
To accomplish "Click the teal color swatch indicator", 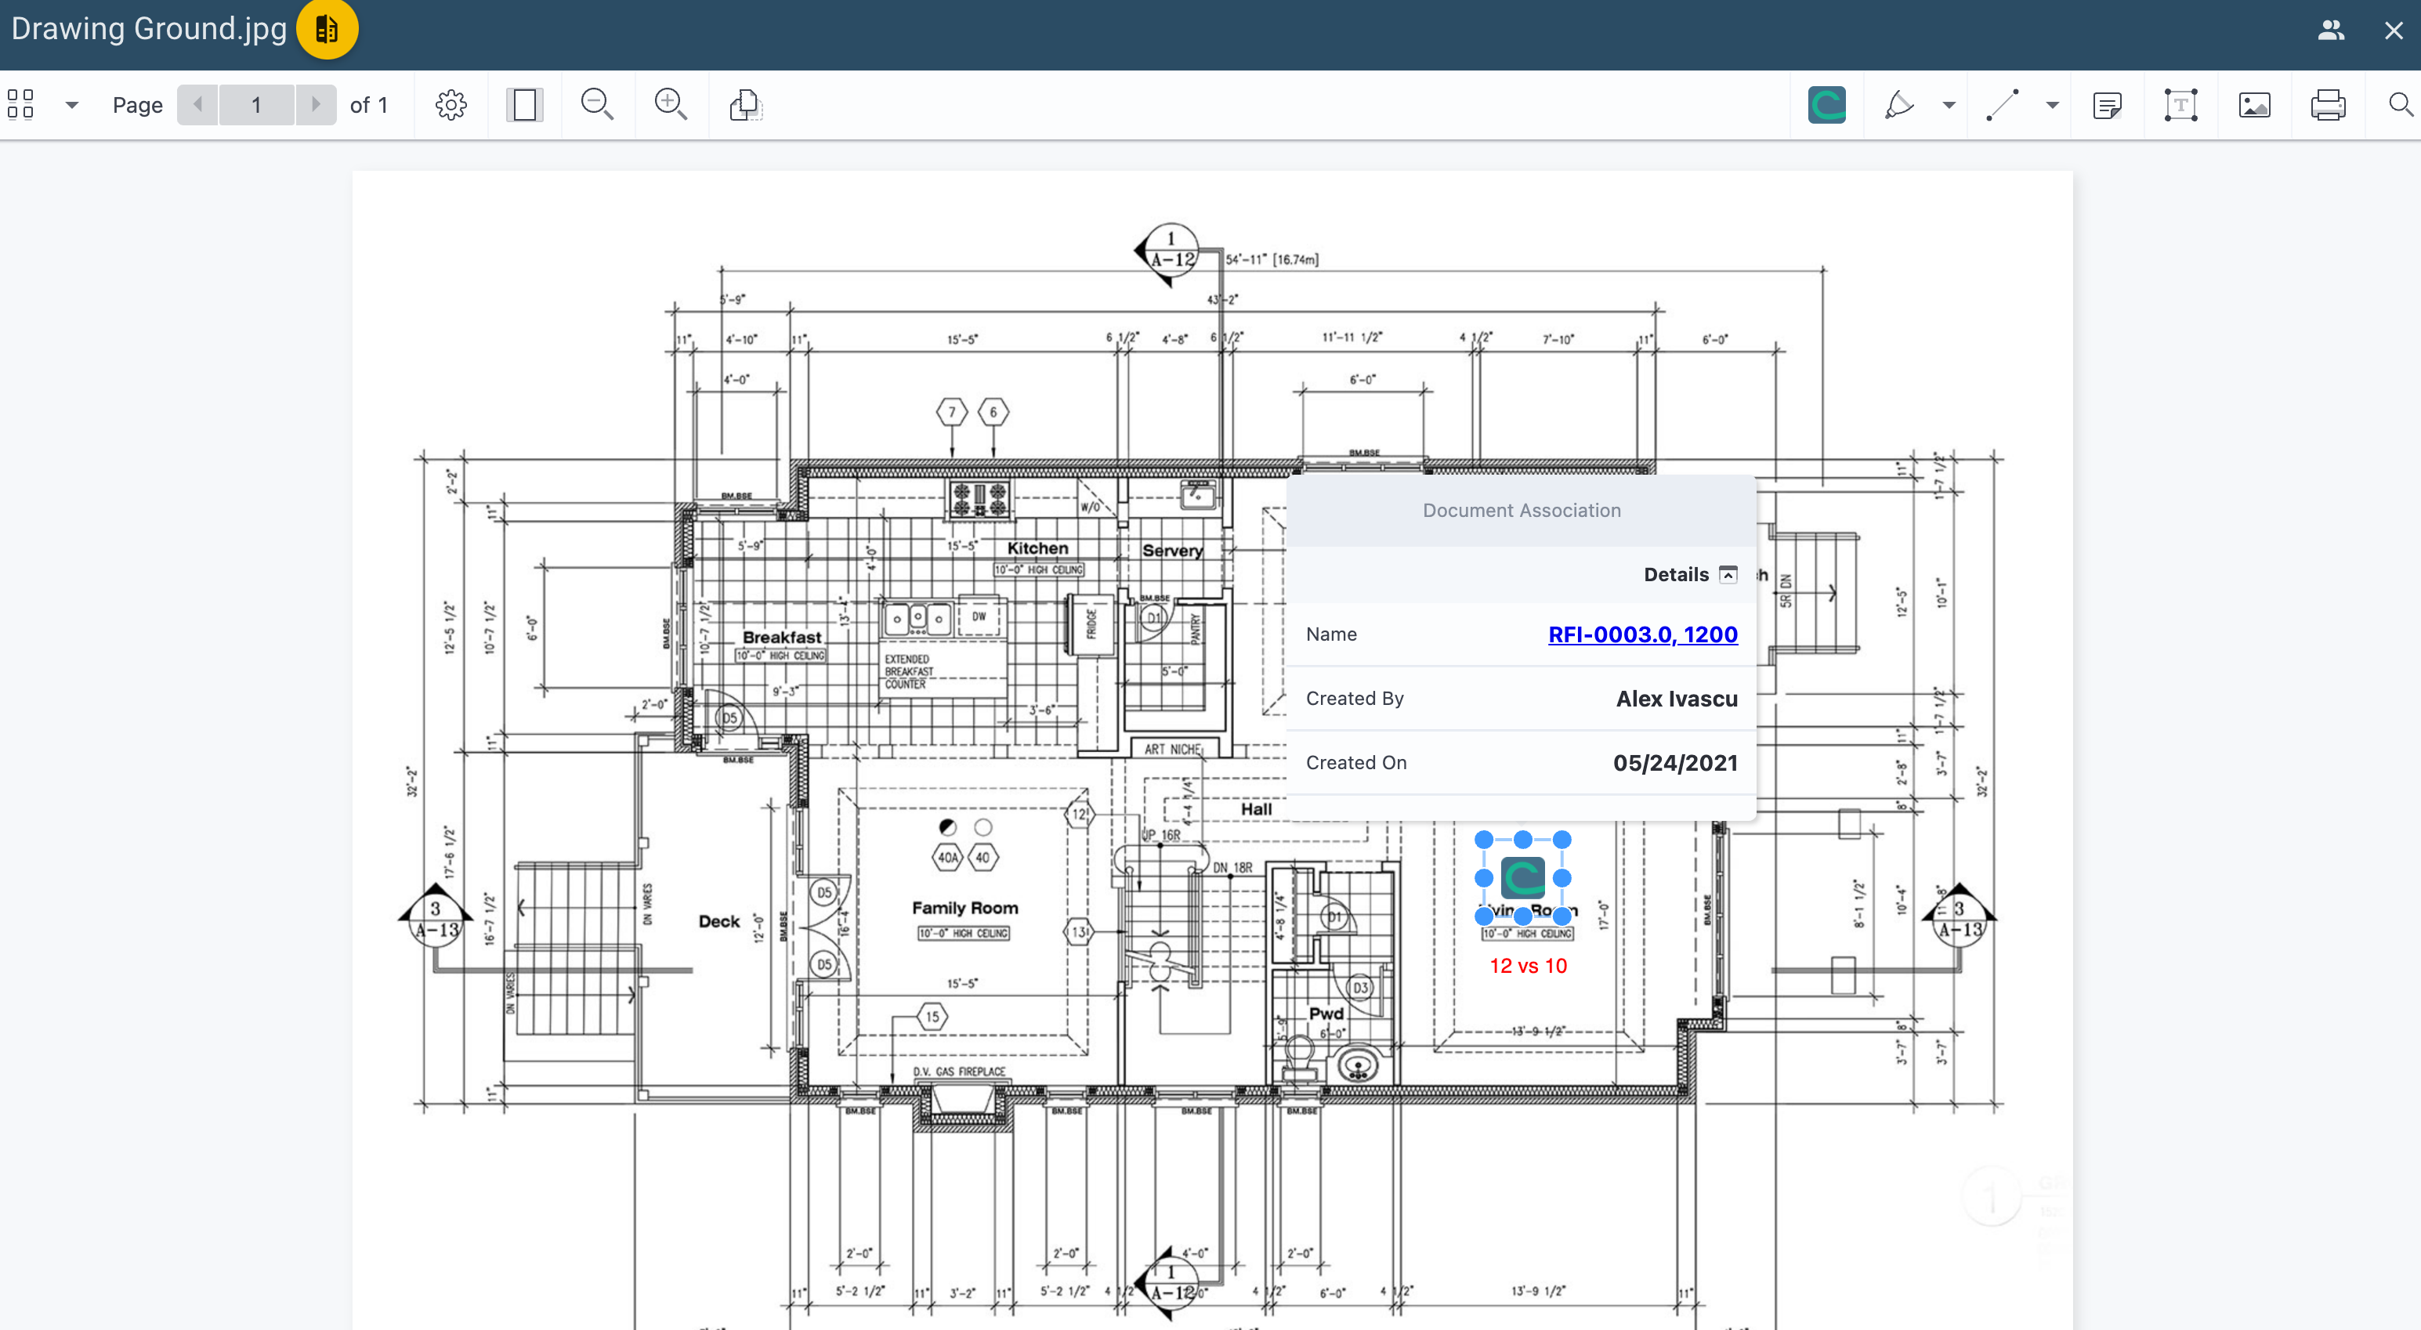I will [x=1828, y=105].
